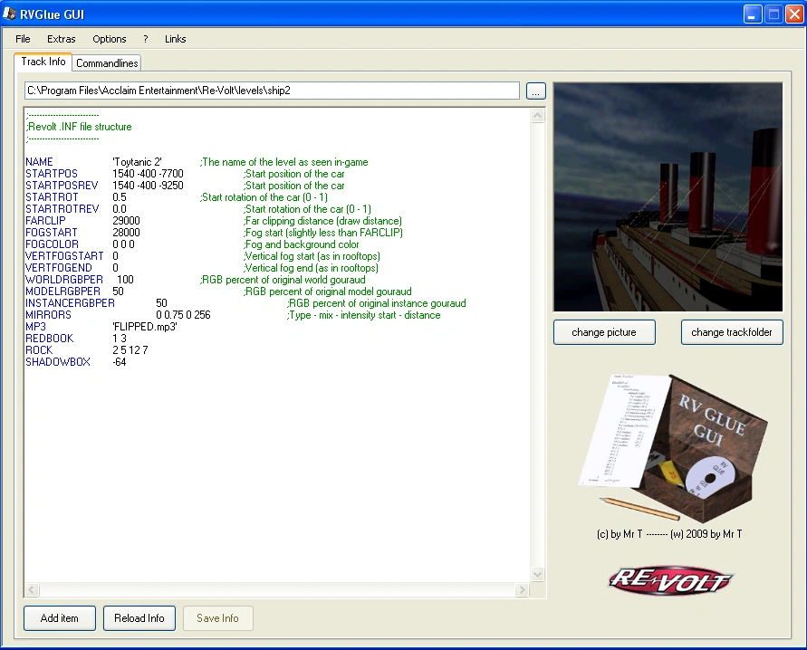Click the MP3 keyword
807x650 pixels.
tap(35, 328)
